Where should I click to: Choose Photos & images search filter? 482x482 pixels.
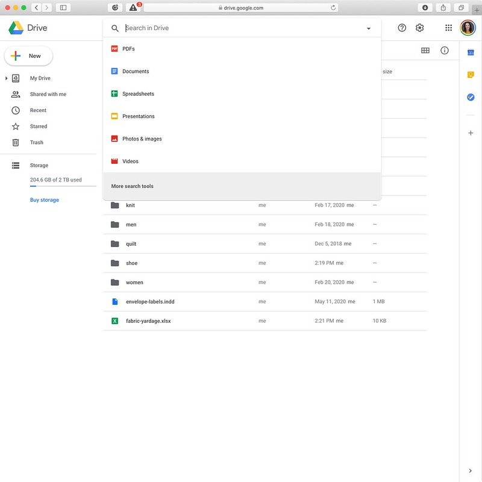click(142, 139)
